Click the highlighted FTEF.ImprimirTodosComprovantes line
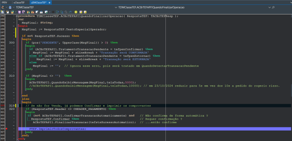This screenshot has width=292, height=141. [155, 129]
